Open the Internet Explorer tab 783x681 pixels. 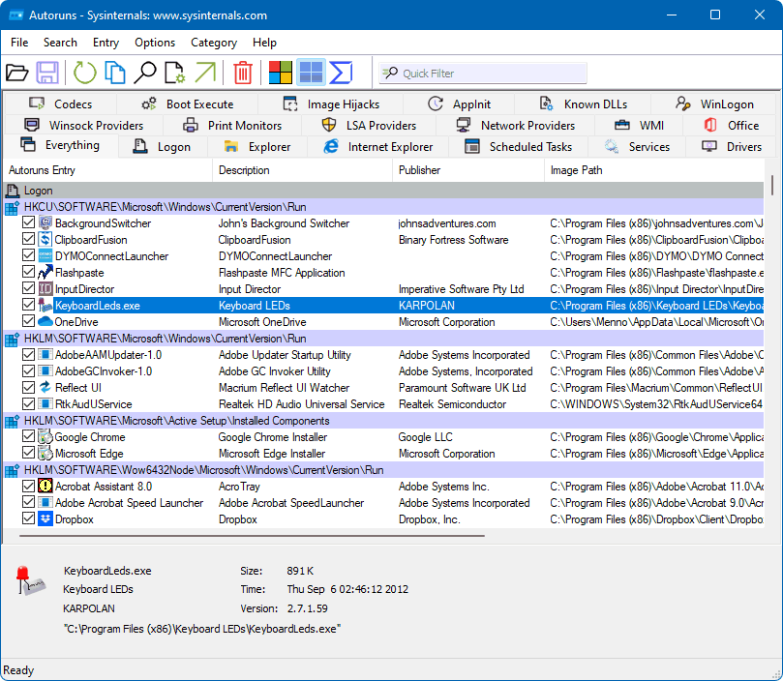378,147
